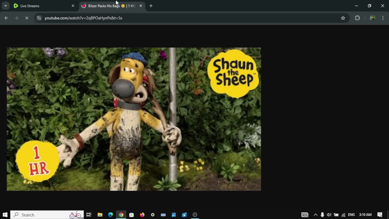Open the Chrome tab search dropdown

click(5, 6)
